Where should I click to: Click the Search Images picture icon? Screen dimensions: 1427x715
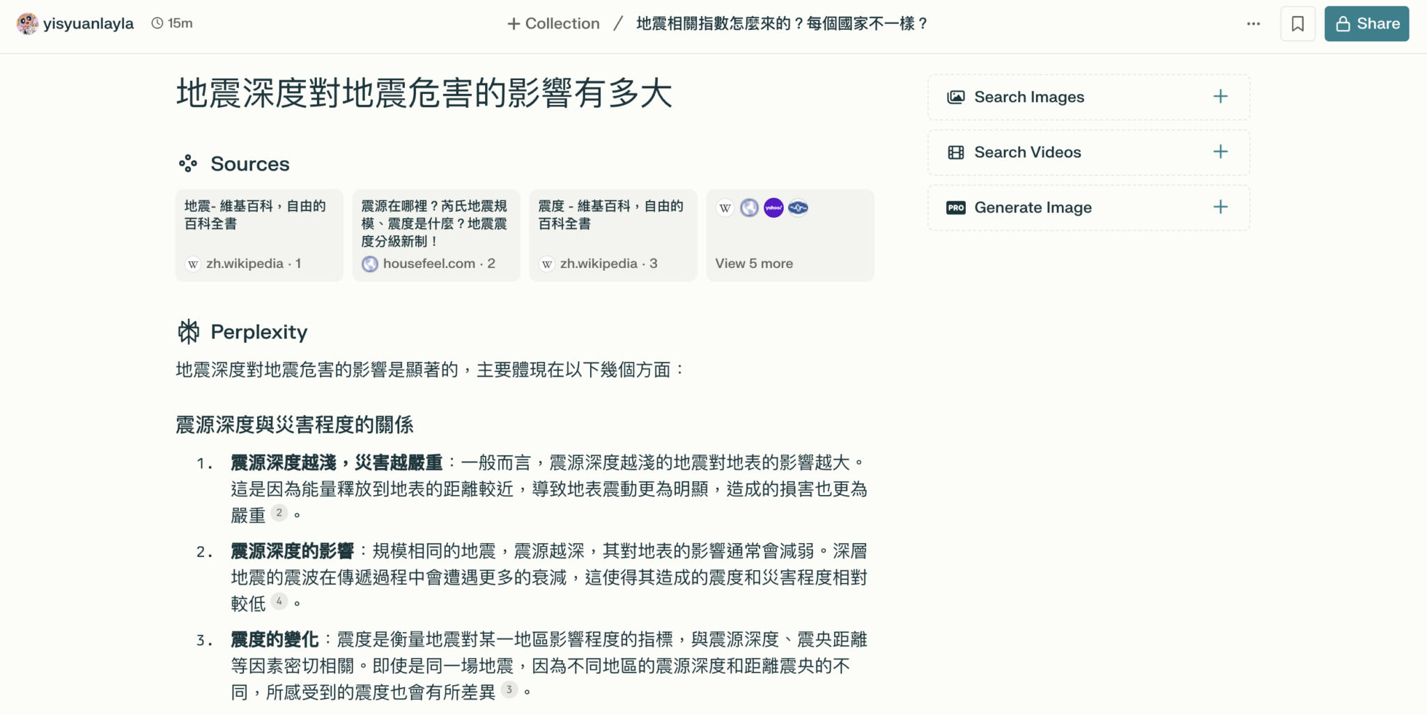(956, 97)
